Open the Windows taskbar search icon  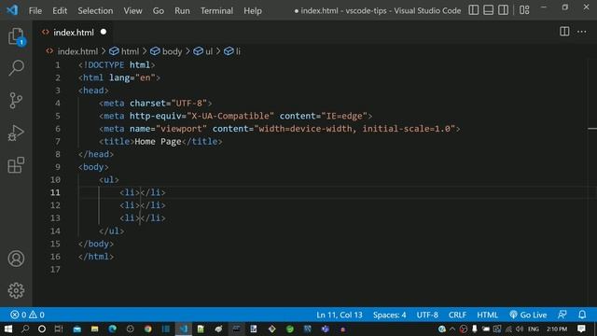pos(25,329)
